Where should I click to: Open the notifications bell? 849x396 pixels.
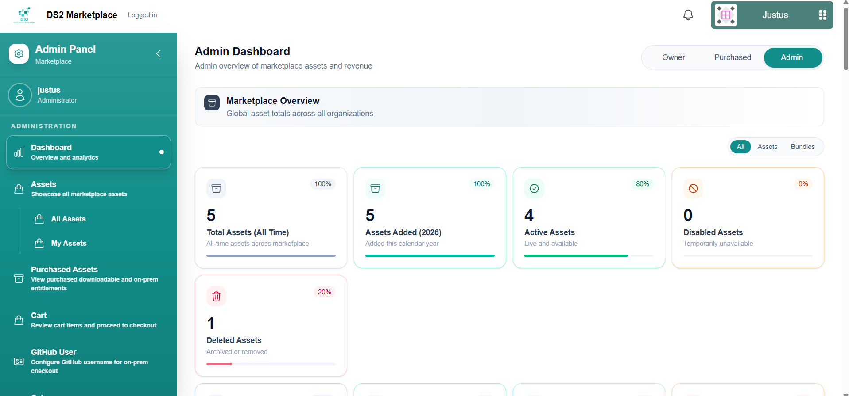pos(688,15)
